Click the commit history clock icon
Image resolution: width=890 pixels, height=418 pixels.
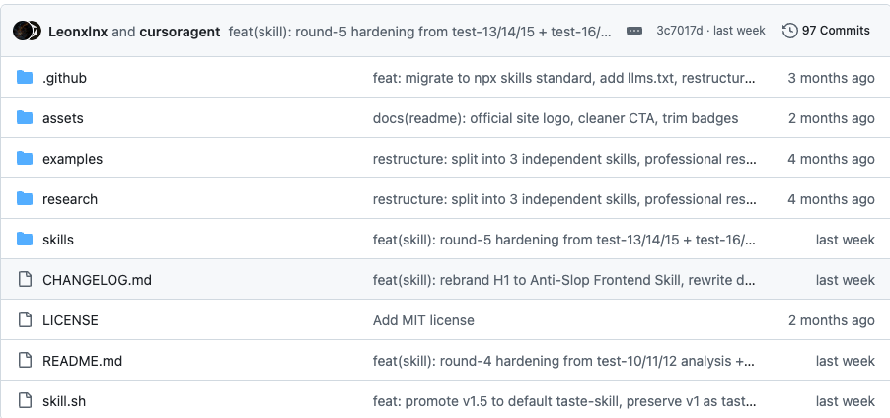tap(789, 31)
